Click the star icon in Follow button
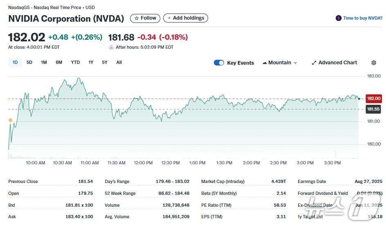This screenshot has height=226, width=386. coord(137,18)
